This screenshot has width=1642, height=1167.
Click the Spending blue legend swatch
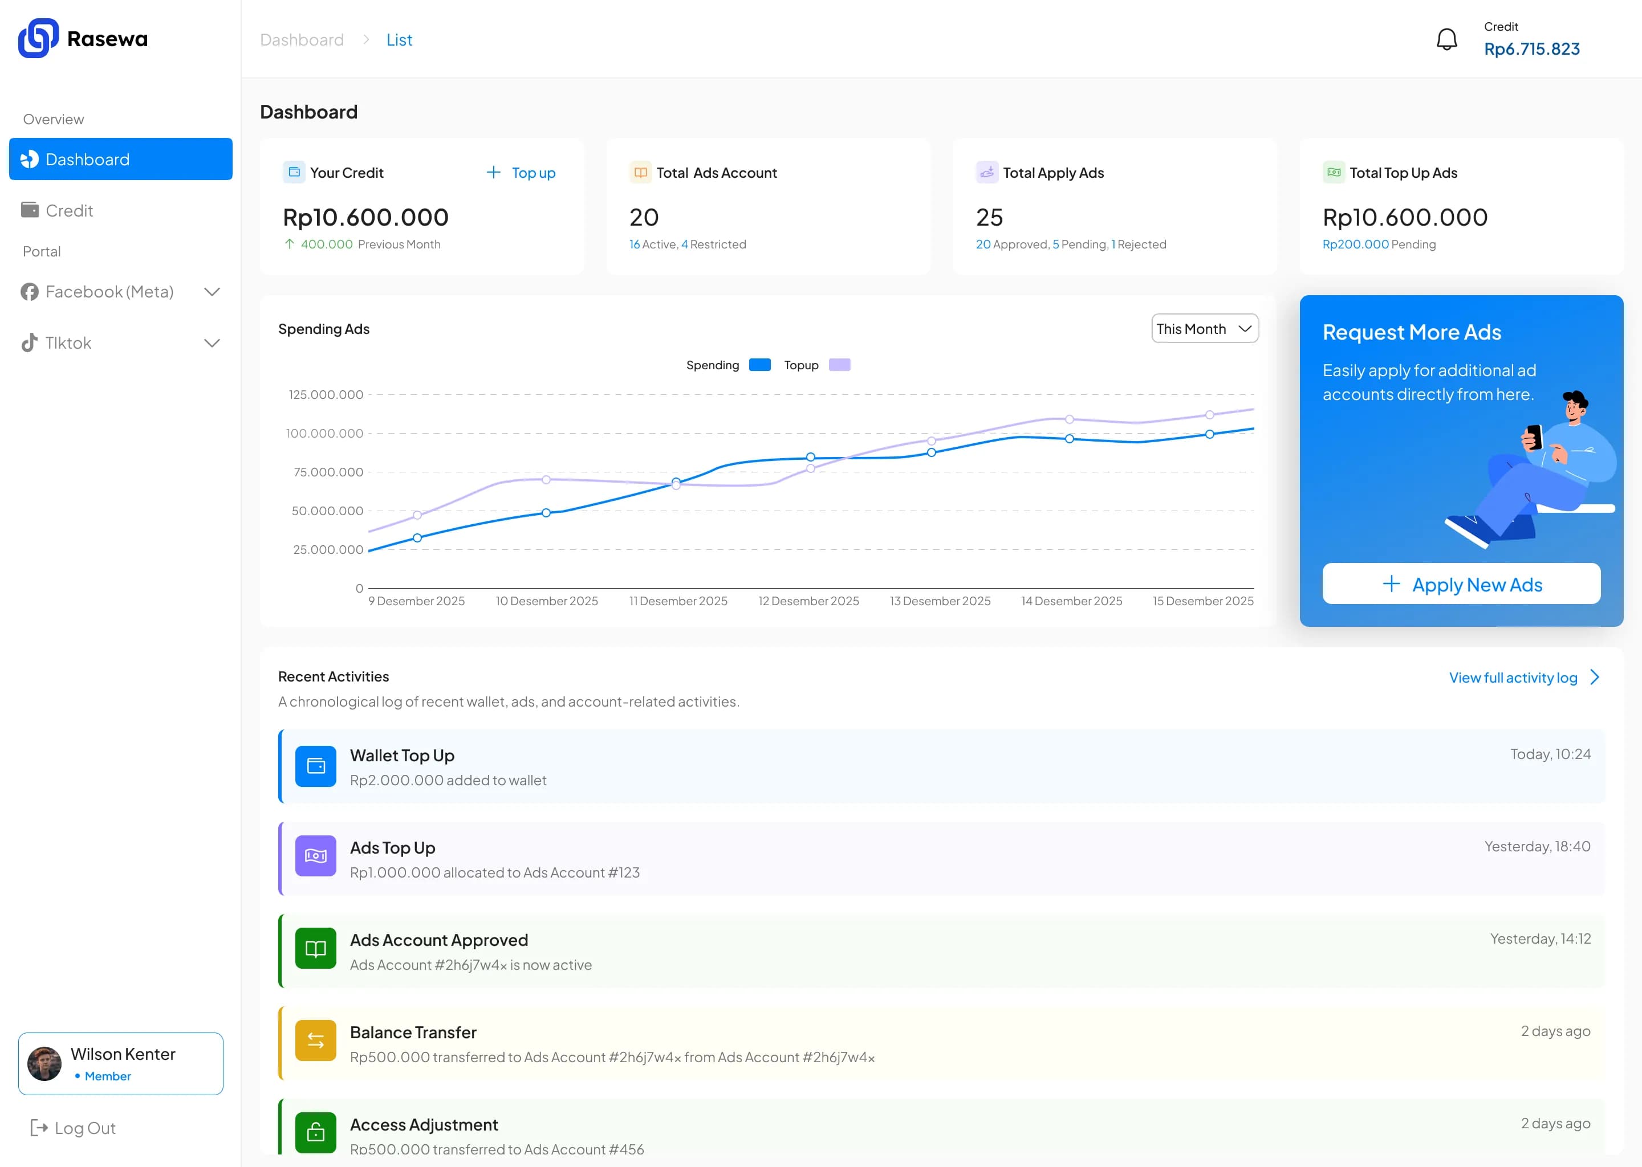(760, 364)
